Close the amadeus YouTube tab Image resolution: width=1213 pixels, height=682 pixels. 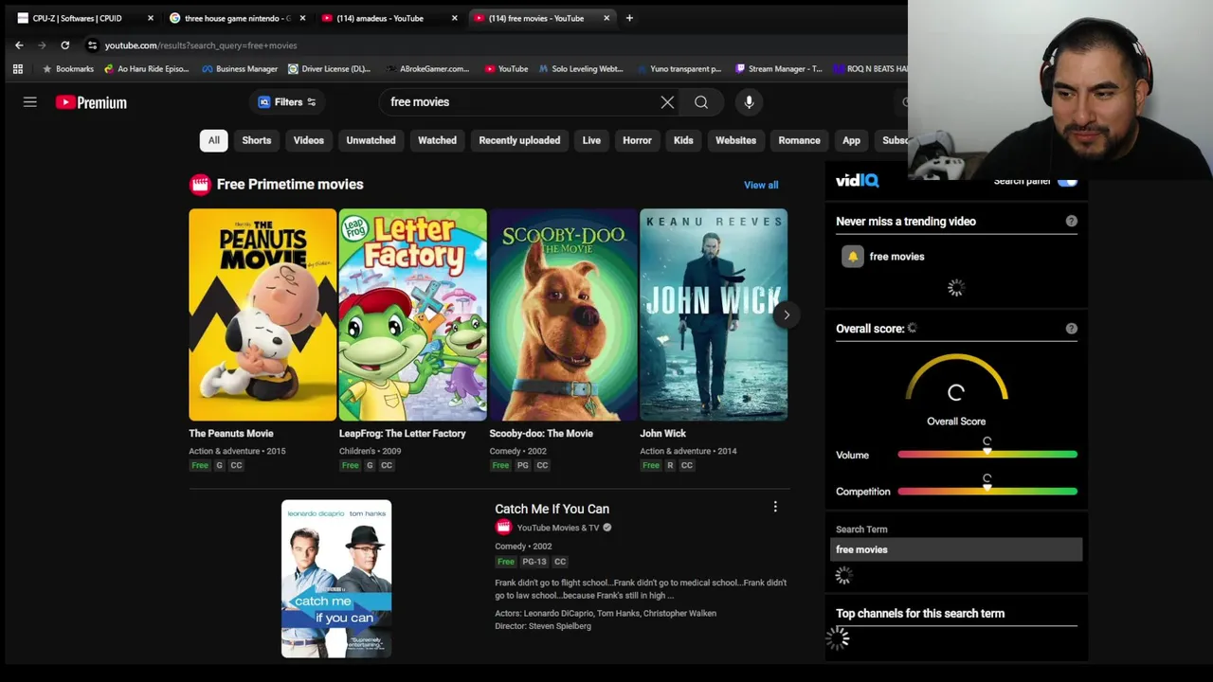454,18
